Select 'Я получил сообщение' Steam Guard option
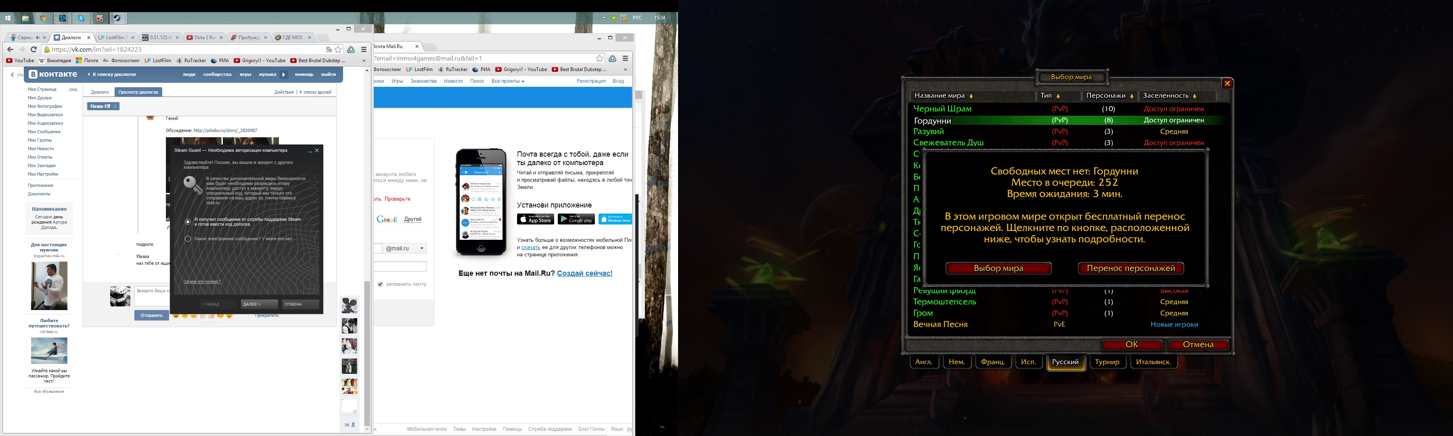The height and width of the screenshot is (436, 1453). coord(188,222)
